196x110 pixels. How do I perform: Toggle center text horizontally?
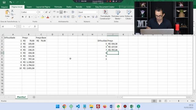(58, 17)
